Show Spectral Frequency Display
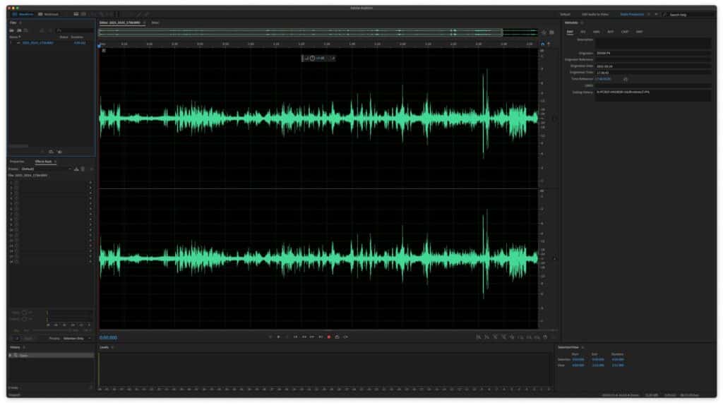Image resolution: width=723 pixels, height=405 pixels. click(x=76, y=14)
